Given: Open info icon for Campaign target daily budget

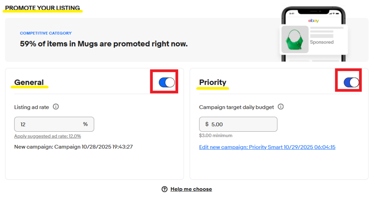Looking at the screenshot, I should [x=281, y=107].
